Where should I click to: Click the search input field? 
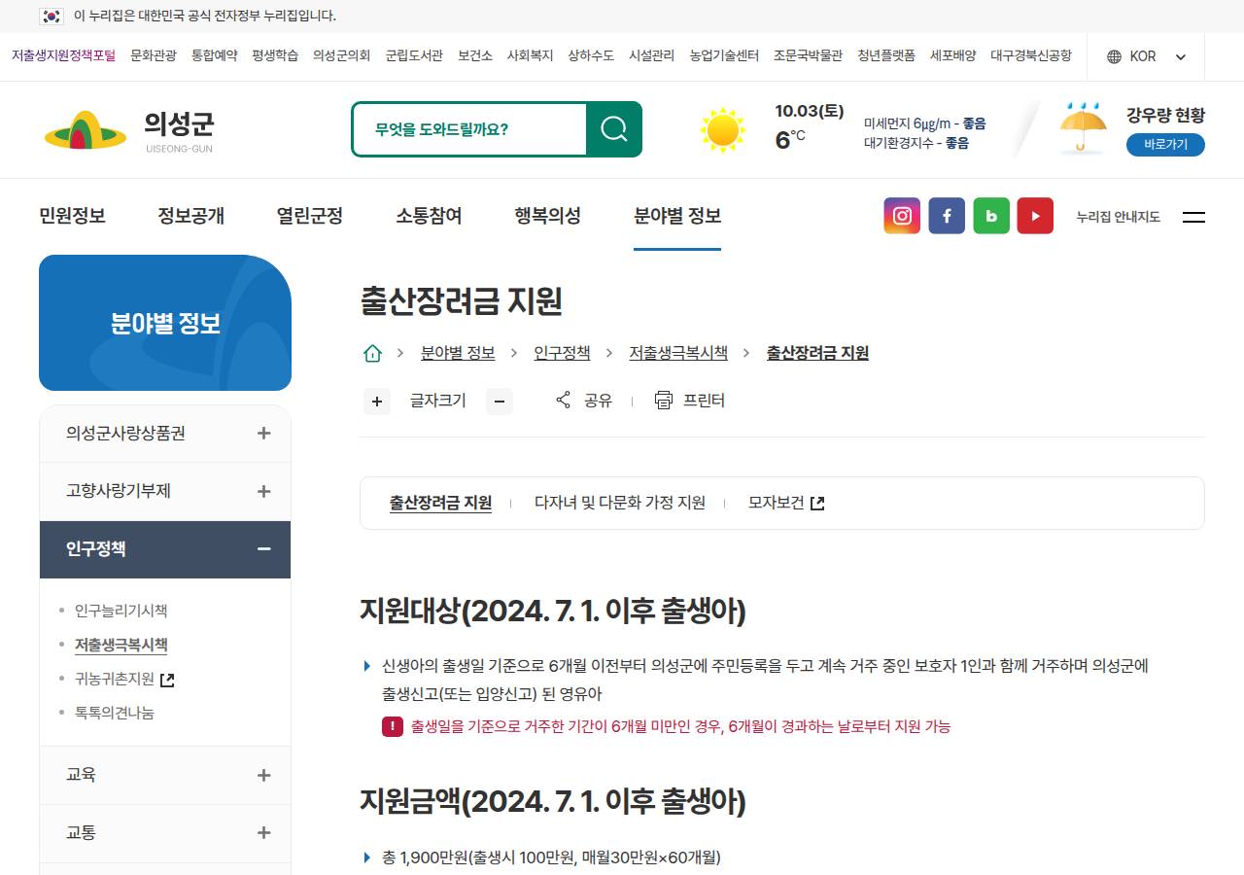[x=469, y=129]
